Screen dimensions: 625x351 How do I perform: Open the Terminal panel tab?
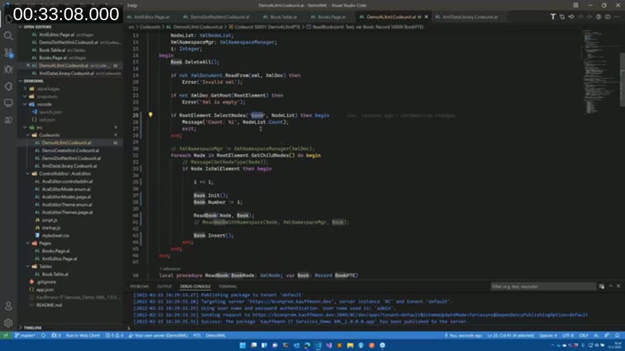[228, 287]
